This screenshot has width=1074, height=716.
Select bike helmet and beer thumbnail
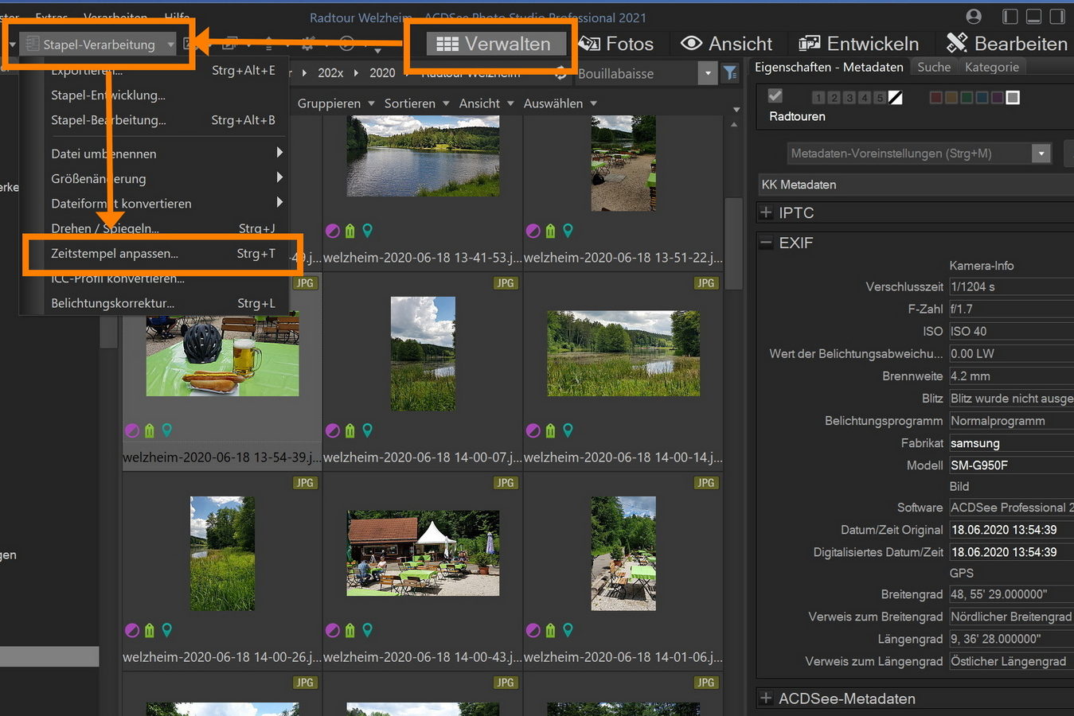[222, 353]
